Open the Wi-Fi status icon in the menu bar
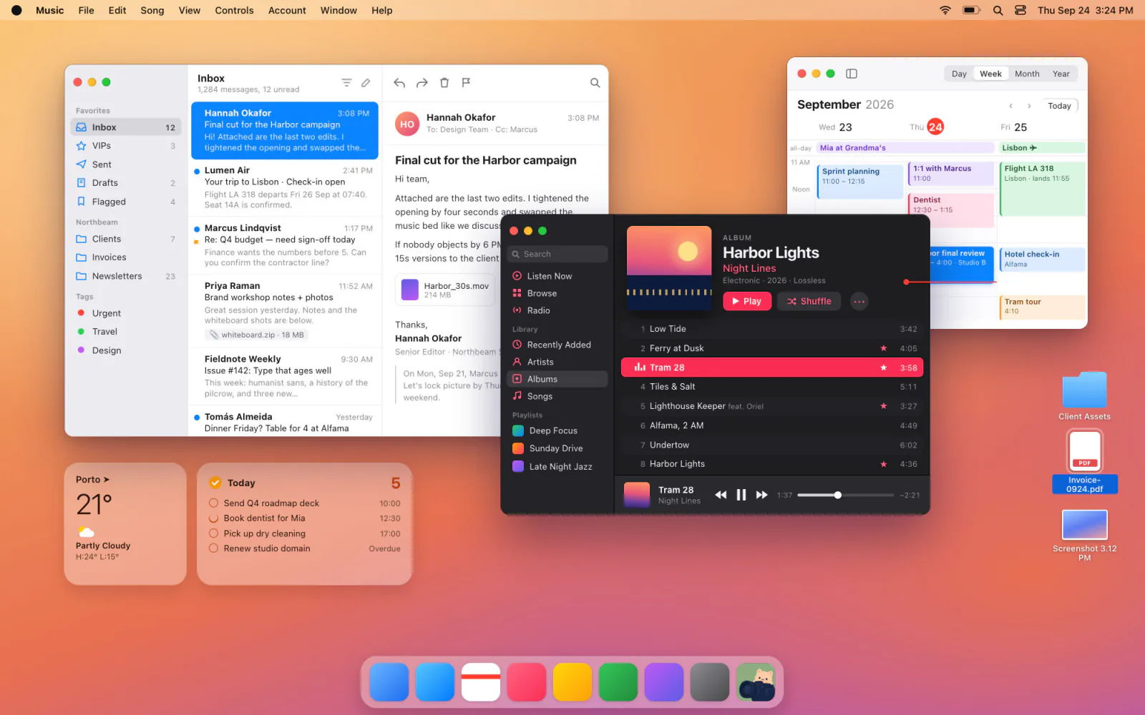1145x715 pixels. [945, 11]
